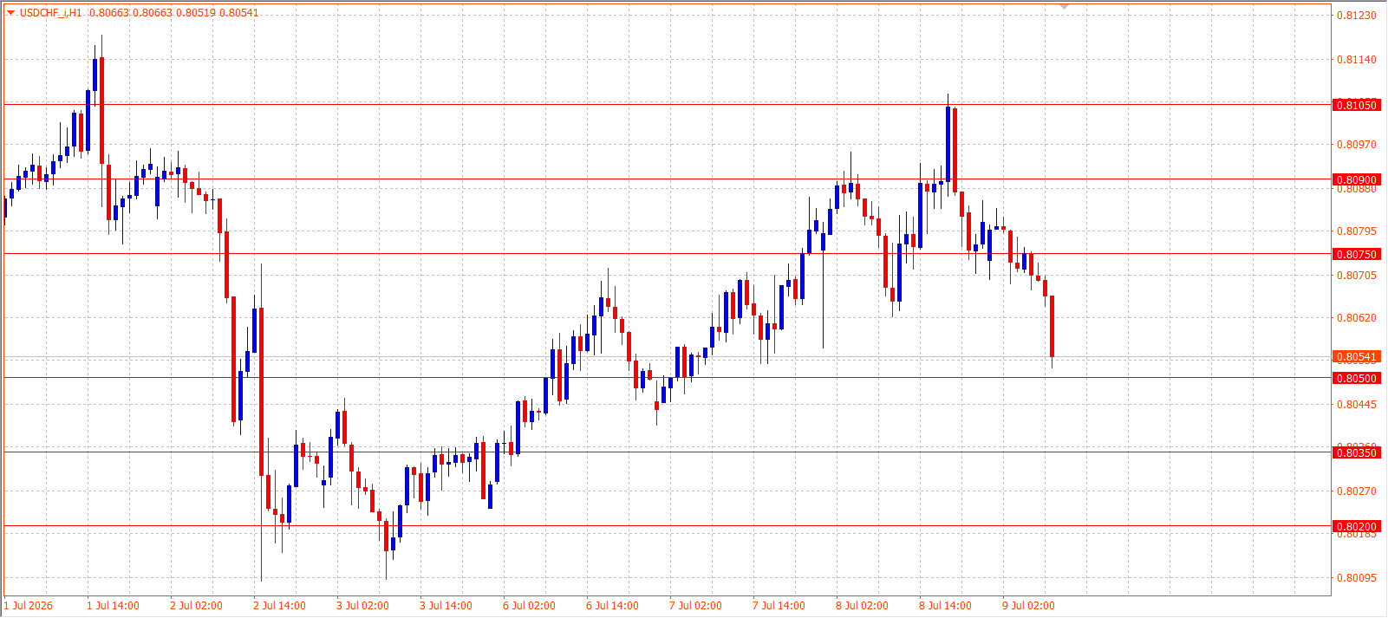Viewport: 1388px width, 618px height.
Task: Click the '7 Jul 02:00' time label
Action: 695,606
